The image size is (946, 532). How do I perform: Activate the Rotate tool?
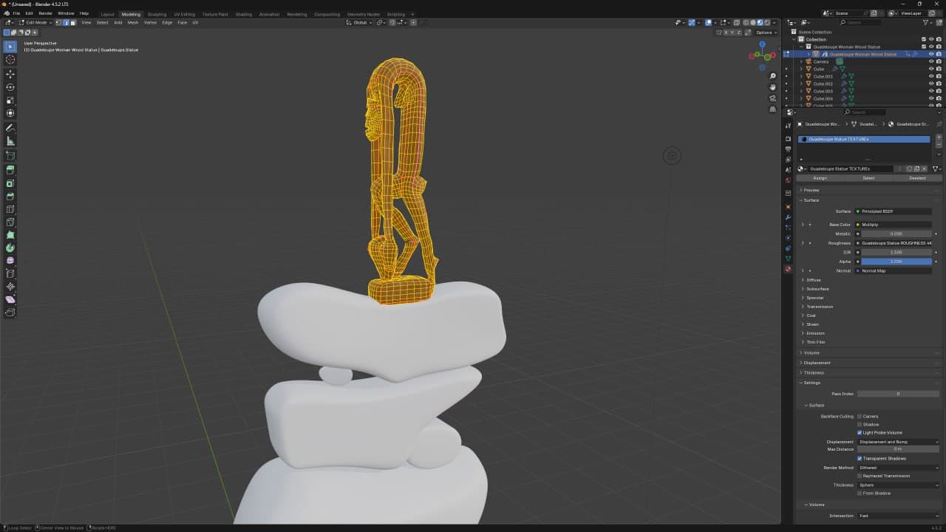[10, 87]
